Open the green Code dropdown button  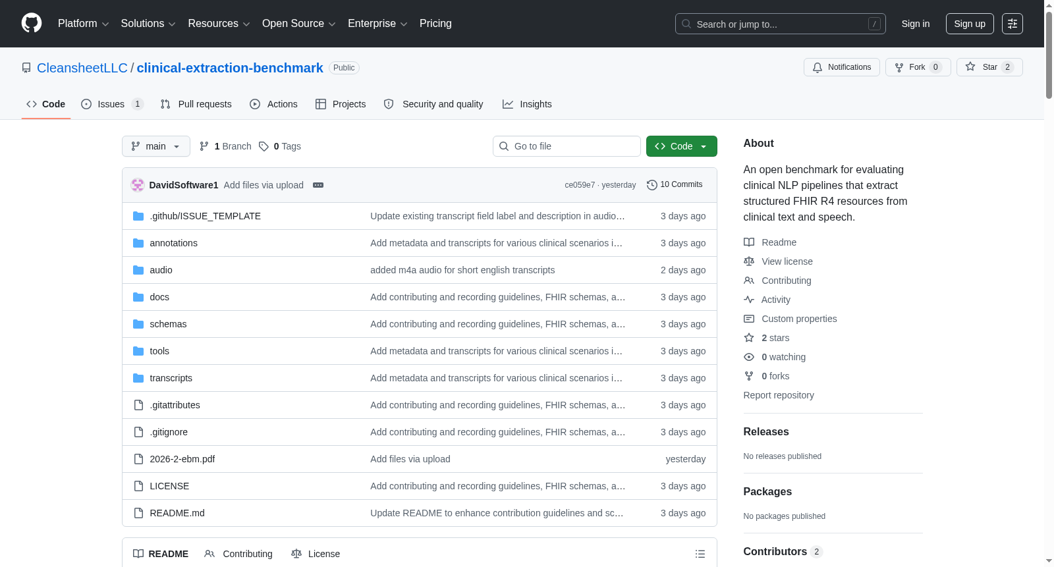pyautogui.click(x=682, y=146)
